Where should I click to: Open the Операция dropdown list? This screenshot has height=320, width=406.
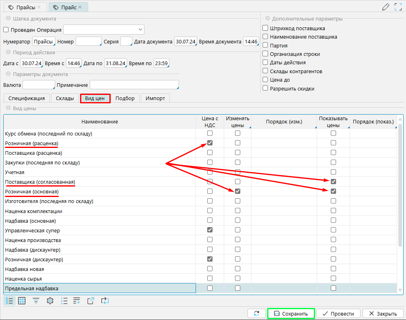[x=140, y=30]
